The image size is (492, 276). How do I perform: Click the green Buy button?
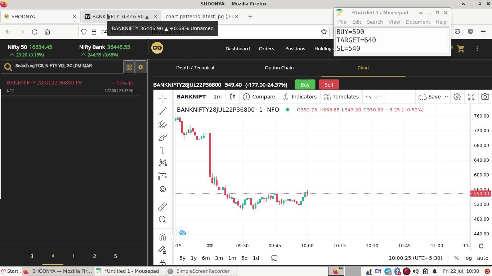point(305,84)
